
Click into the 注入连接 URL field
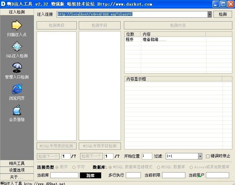[x=132, y=14]
